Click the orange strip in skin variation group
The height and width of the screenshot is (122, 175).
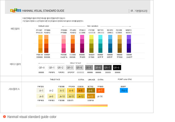click(73, 44)
